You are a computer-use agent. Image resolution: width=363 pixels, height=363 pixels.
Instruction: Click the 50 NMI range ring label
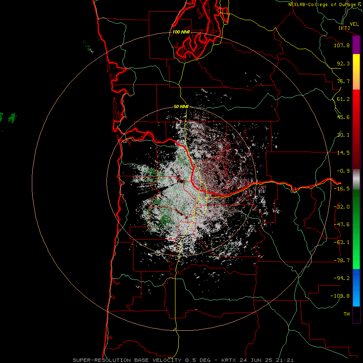click(181, 106)
